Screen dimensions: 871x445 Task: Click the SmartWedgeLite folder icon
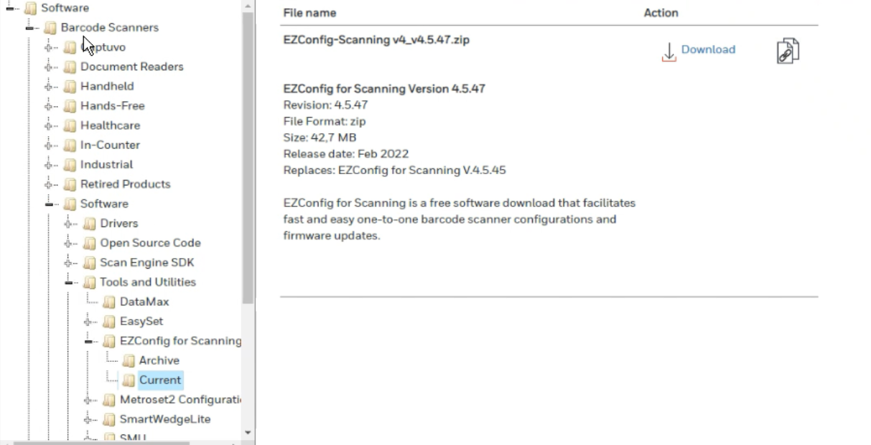[x=109, y=419]
